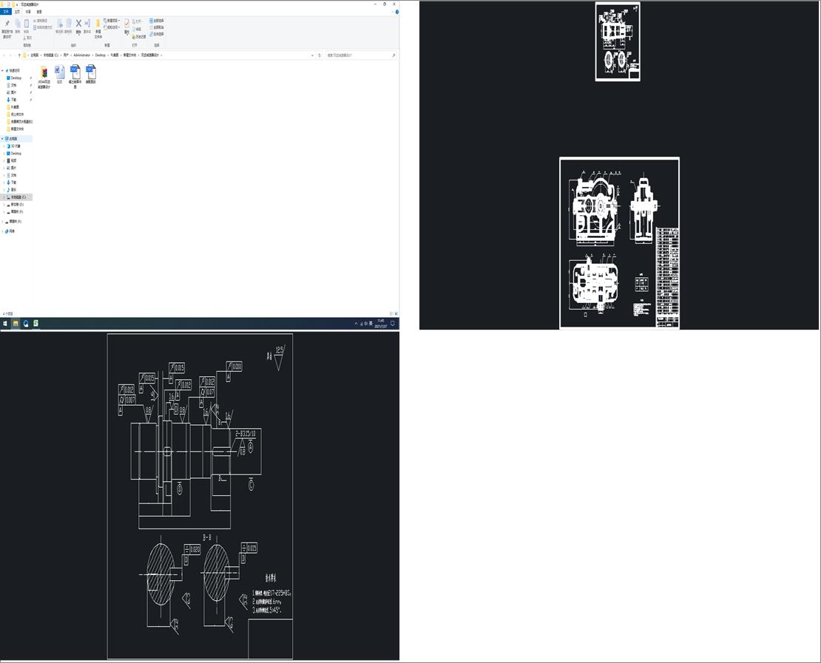Image resolution: width=821 pixels, height=663 pixels.
Task: Click the Open item in the ribbon
Action: [x=138, y=21]
